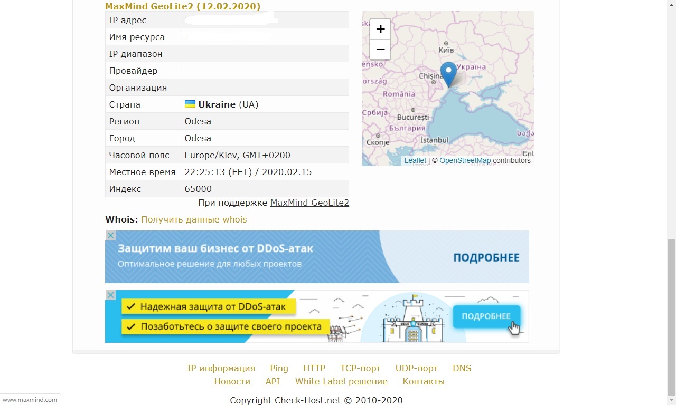Open the MaxMind GeoLite2 support link
The width and height of the screenshot is (676, 405).
[x=309, y=202]
